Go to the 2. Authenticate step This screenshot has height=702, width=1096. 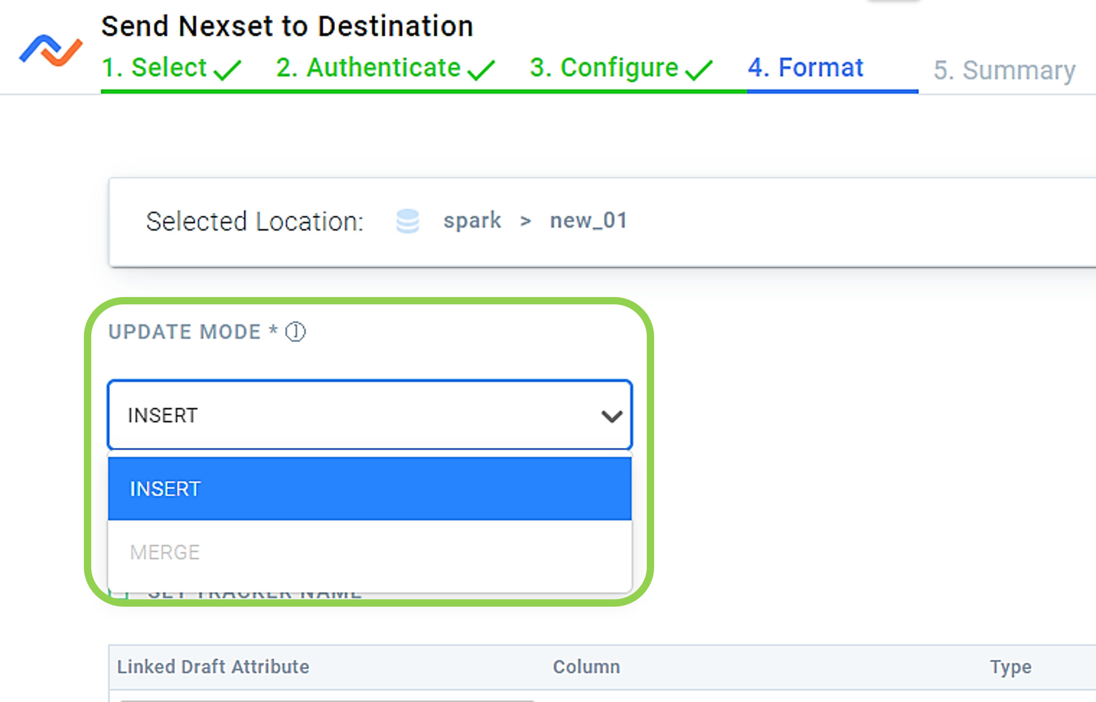click(368, 68)
